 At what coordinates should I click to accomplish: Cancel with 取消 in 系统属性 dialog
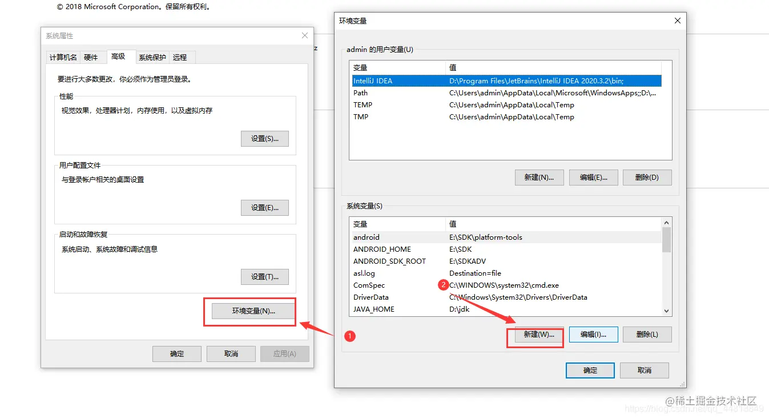click(231, 354)
